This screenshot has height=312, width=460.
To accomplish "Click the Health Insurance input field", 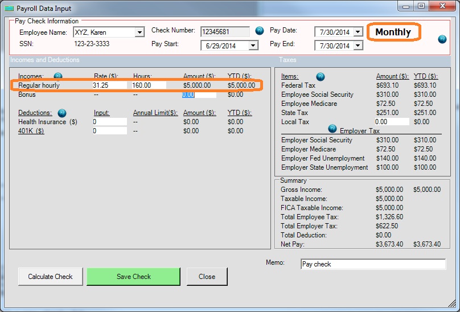I will [x=109, y=122].
